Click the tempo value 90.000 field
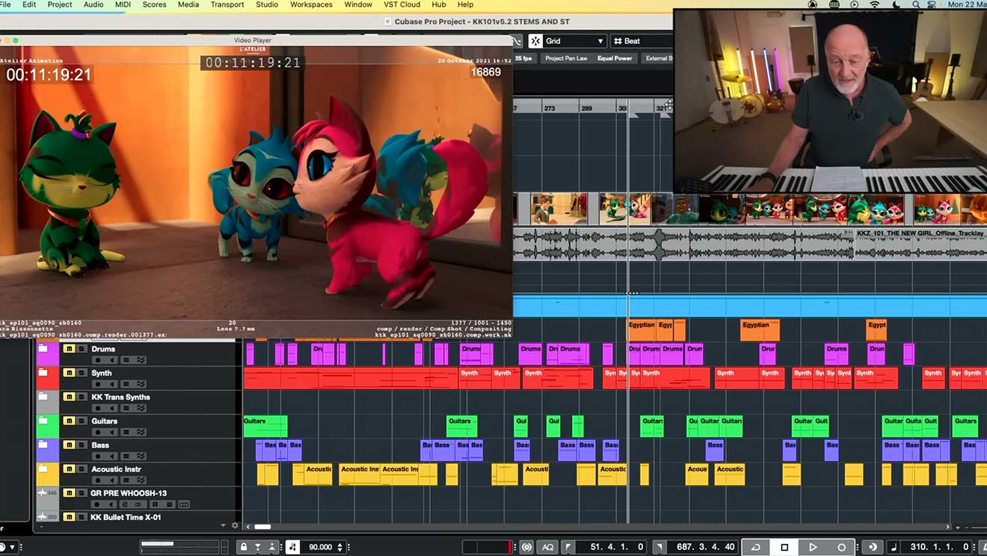Viewport: 987px width, 556px height. [x=321, y=547]
